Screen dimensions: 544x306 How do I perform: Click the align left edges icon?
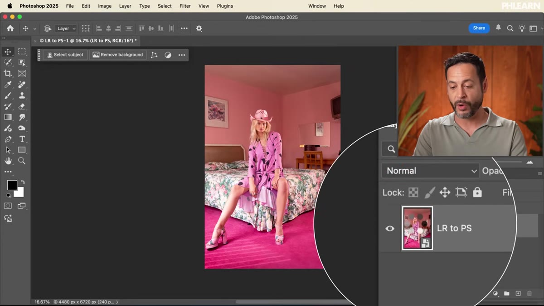[99, 28]
